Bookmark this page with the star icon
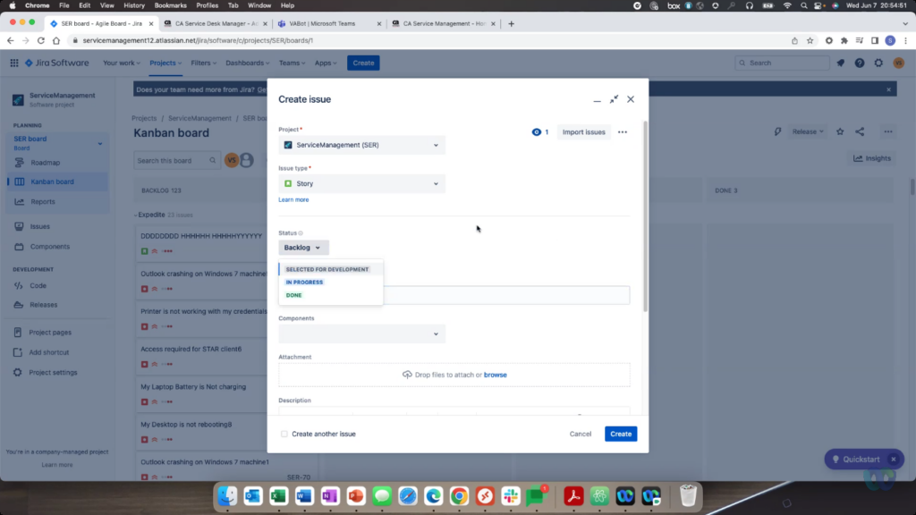 (x=810, y=41)
